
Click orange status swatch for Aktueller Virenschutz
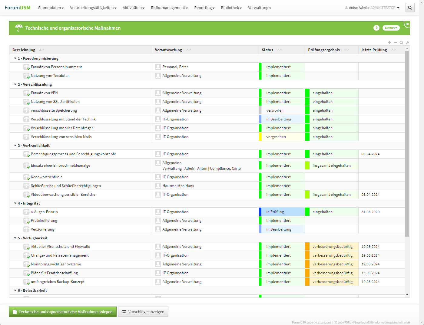307,247
